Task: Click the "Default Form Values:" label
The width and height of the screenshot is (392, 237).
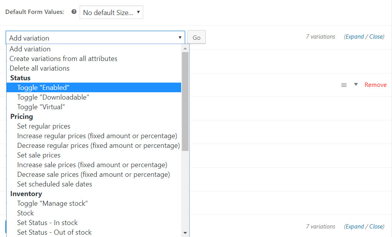Action: (x=35, y=12)
